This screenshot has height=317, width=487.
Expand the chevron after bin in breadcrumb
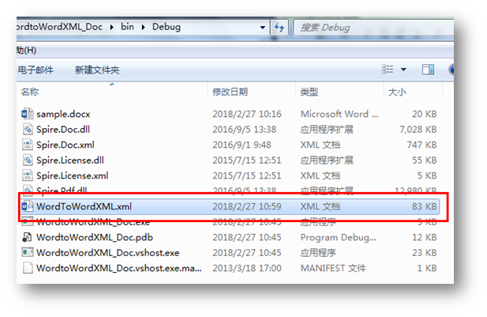pyautogui.click(x=143, y=28)
